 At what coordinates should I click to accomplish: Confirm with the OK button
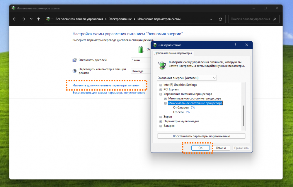(x=200, y=148)
